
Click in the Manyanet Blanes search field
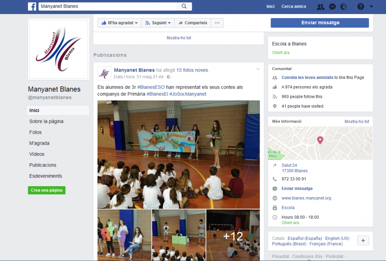(x=107, y=6)
